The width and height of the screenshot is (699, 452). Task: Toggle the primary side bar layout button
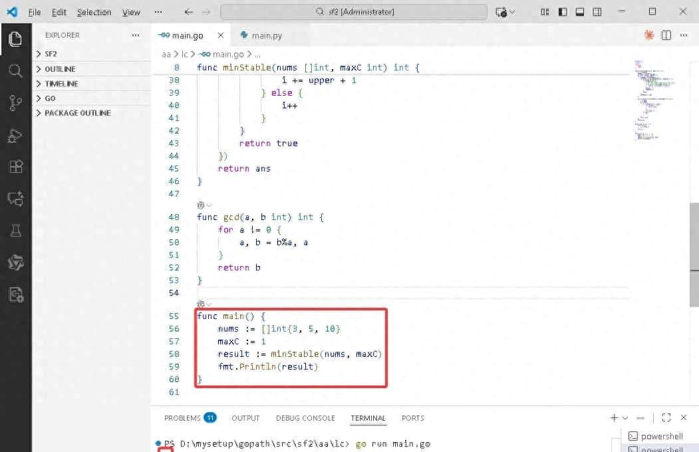coord(563,12)
